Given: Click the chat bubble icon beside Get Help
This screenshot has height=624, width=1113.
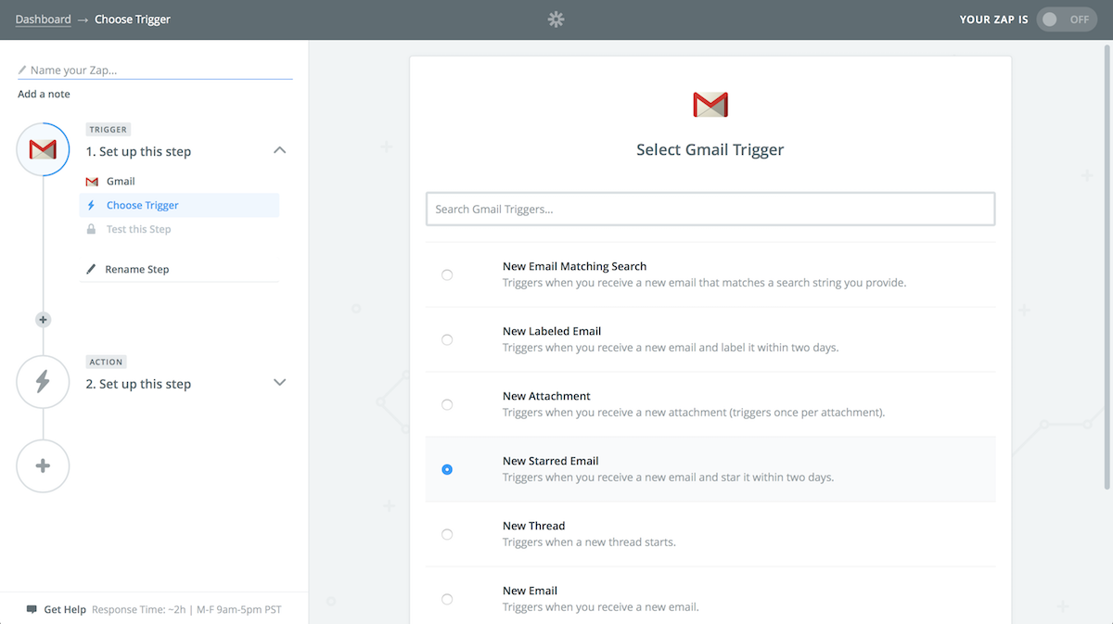Looking at the screenshot, I should tap(32, 609).
